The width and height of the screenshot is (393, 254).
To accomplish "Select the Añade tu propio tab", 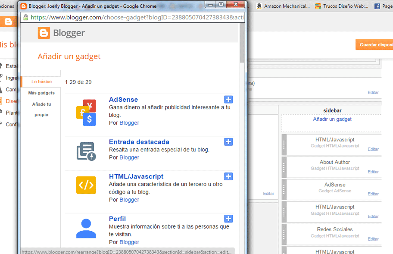I will (41, 110).
